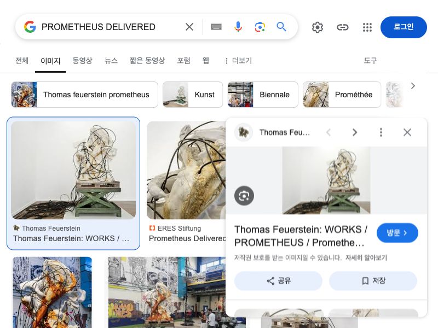
Task: Select the Kunst suggestion chip
Action: pos(193,95)
